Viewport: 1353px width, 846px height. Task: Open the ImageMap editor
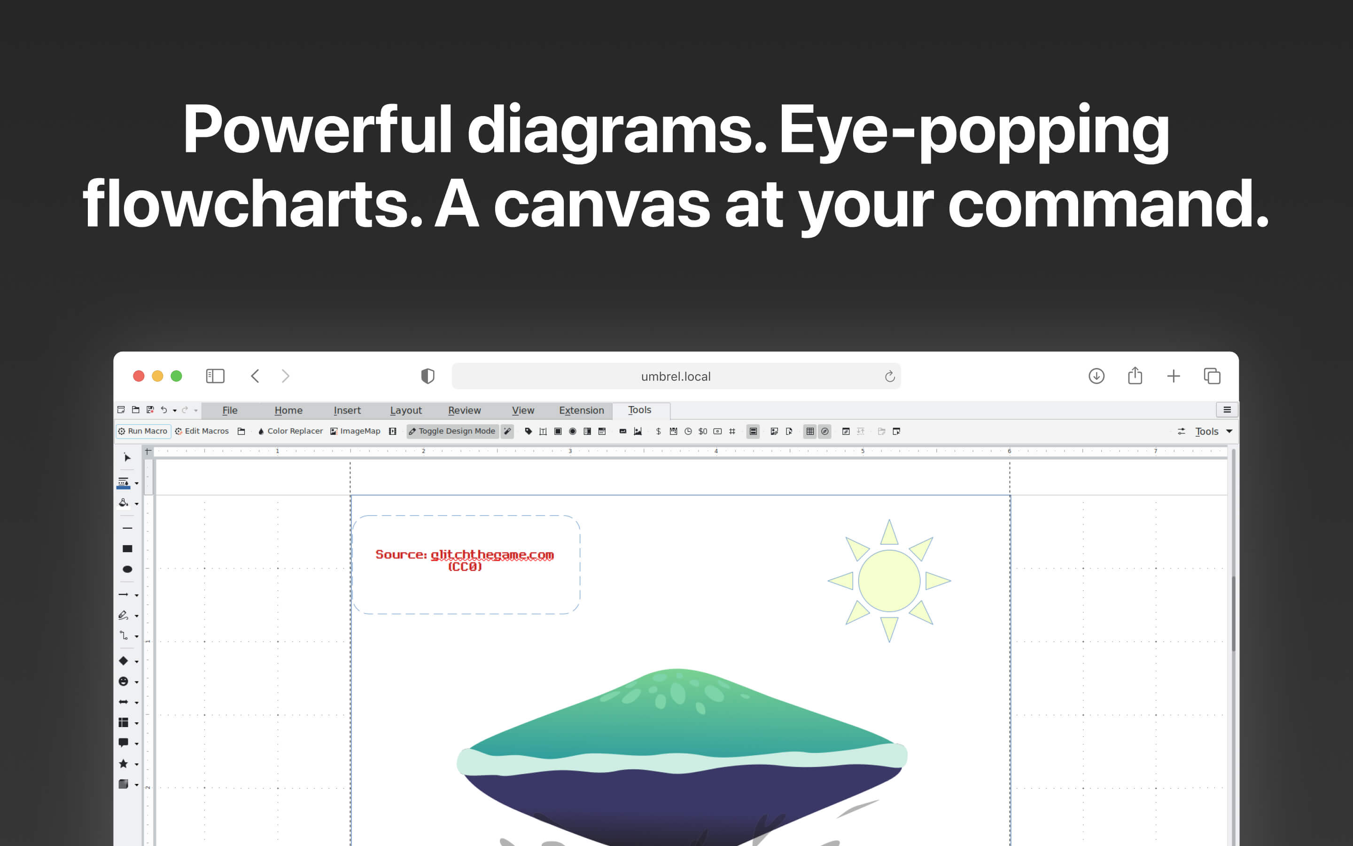356,431
